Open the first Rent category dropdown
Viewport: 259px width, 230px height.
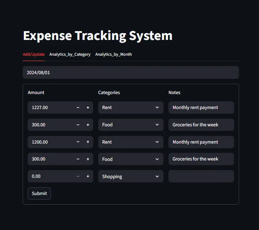click(131, 108)
